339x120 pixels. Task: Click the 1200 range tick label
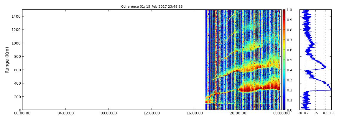click(16, 29)
